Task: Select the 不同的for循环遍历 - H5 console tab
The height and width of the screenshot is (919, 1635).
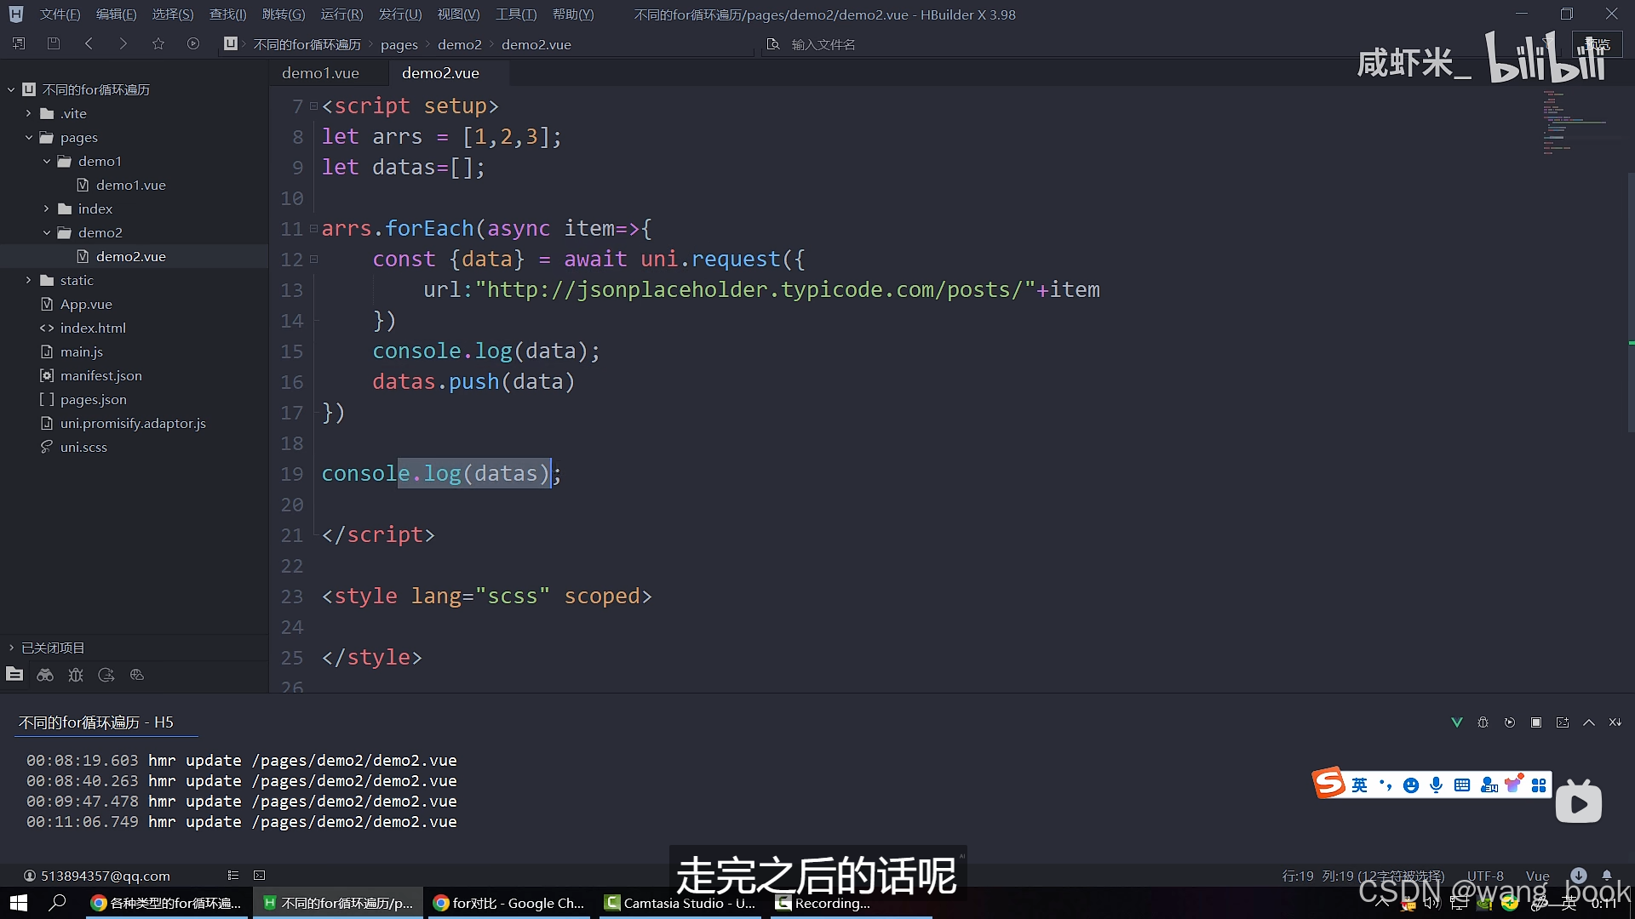Action: (x=95, y=722)
